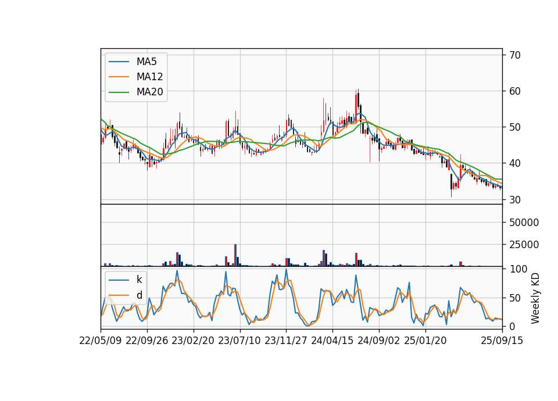
Task: Click the green MA20 legend line sample
Action: coord(119,92)
